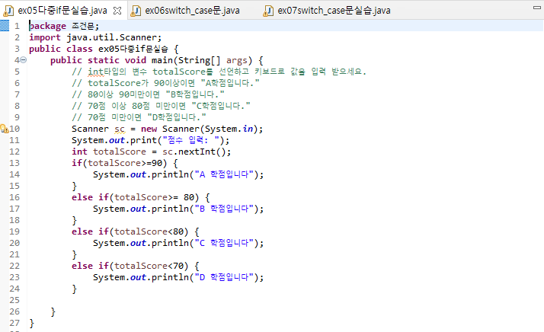Click Java file icon of ex06 tab
This screenshot has width=544, height=332.
[136, 11]
